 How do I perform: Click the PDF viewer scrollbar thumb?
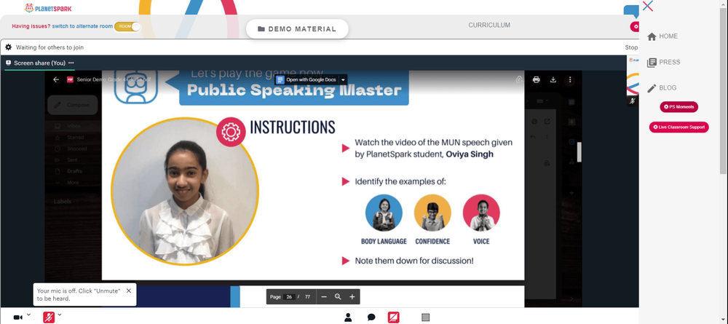[x=579, y=151]
